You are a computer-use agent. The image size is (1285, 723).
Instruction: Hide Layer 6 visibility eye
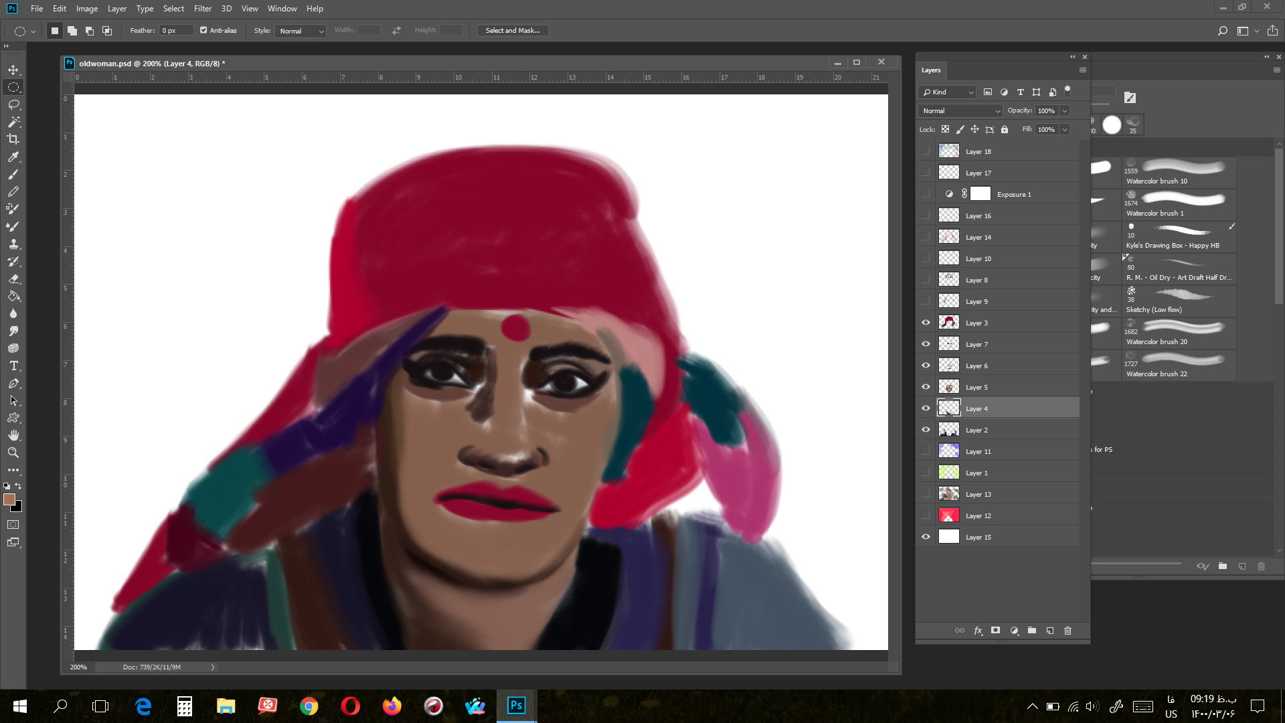tap(926, 366)
